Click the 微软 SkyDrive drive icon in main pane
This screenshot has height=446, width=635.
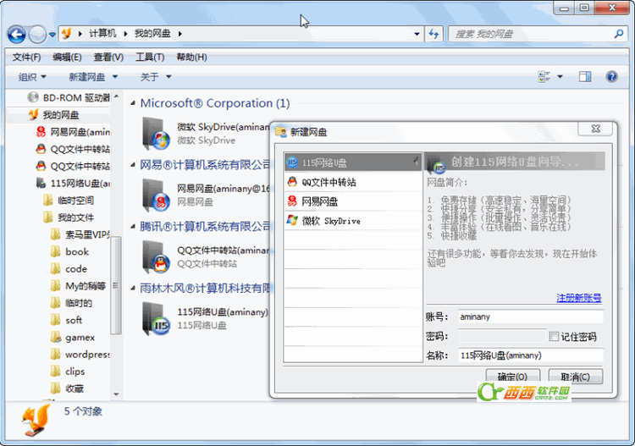pos(156,133)
